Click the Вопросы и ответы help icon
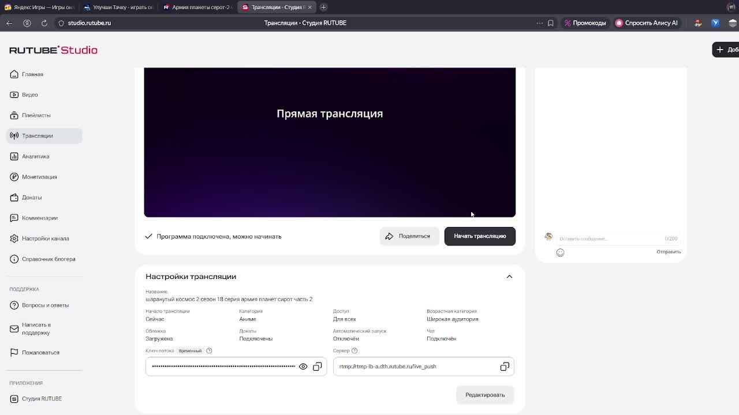This screenshot has height=415, width=739. pos(14,305)
